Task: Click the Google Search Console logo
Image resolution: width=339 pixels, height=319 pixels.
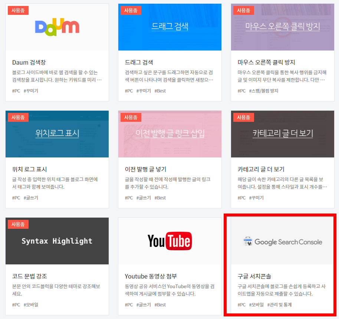Action: [x=282, y=242]
